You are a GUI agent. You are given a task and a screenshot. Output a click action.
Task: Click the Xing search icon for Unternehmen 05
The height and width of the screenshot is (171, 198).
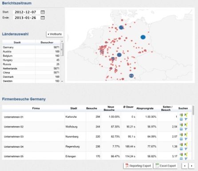click(x=186, y=155)
